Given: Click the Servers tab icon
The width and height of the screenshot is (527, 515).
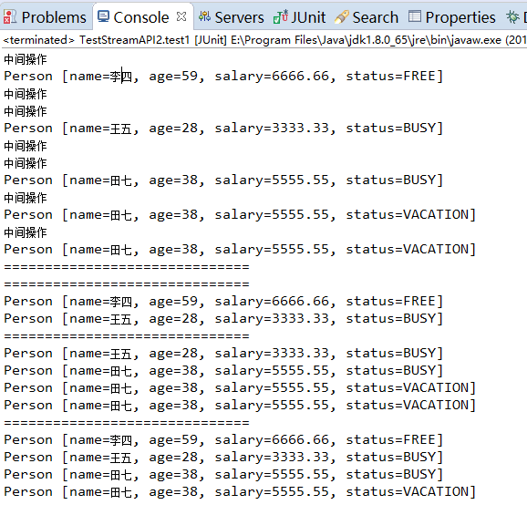Looking at the screenshot, I should coord(204,16).
